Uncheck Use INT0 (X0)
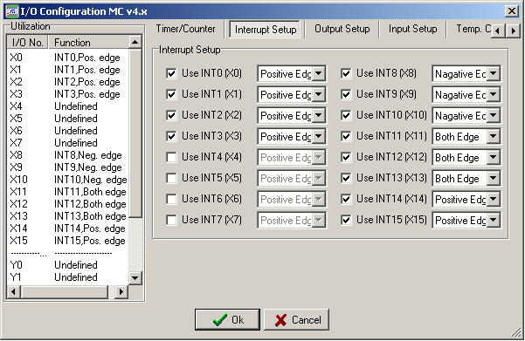 pos(171,73)
